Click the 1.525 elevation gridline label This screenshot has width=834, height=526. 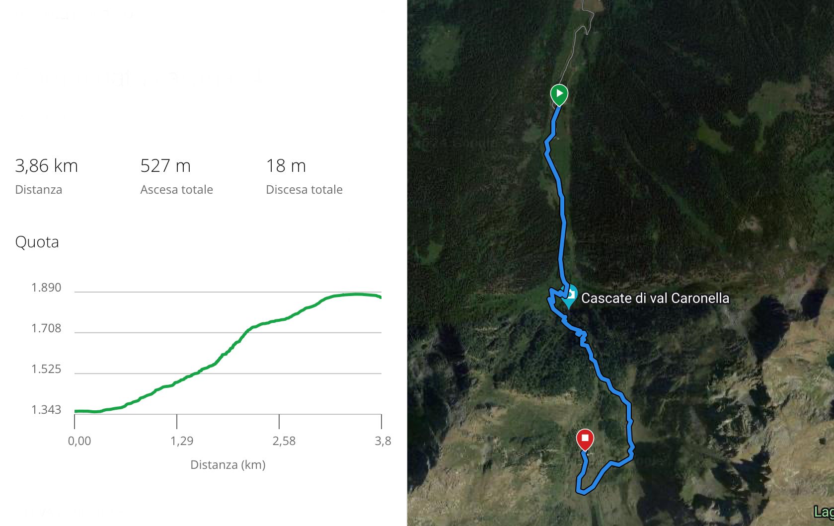(x=46, y=369)
